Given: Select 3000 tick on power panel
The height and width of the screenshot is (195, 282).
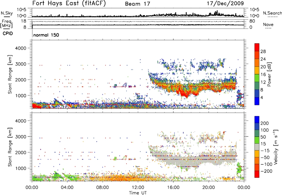Looking at the screenshot, I should pyautogui.click(x=20, y=64).
